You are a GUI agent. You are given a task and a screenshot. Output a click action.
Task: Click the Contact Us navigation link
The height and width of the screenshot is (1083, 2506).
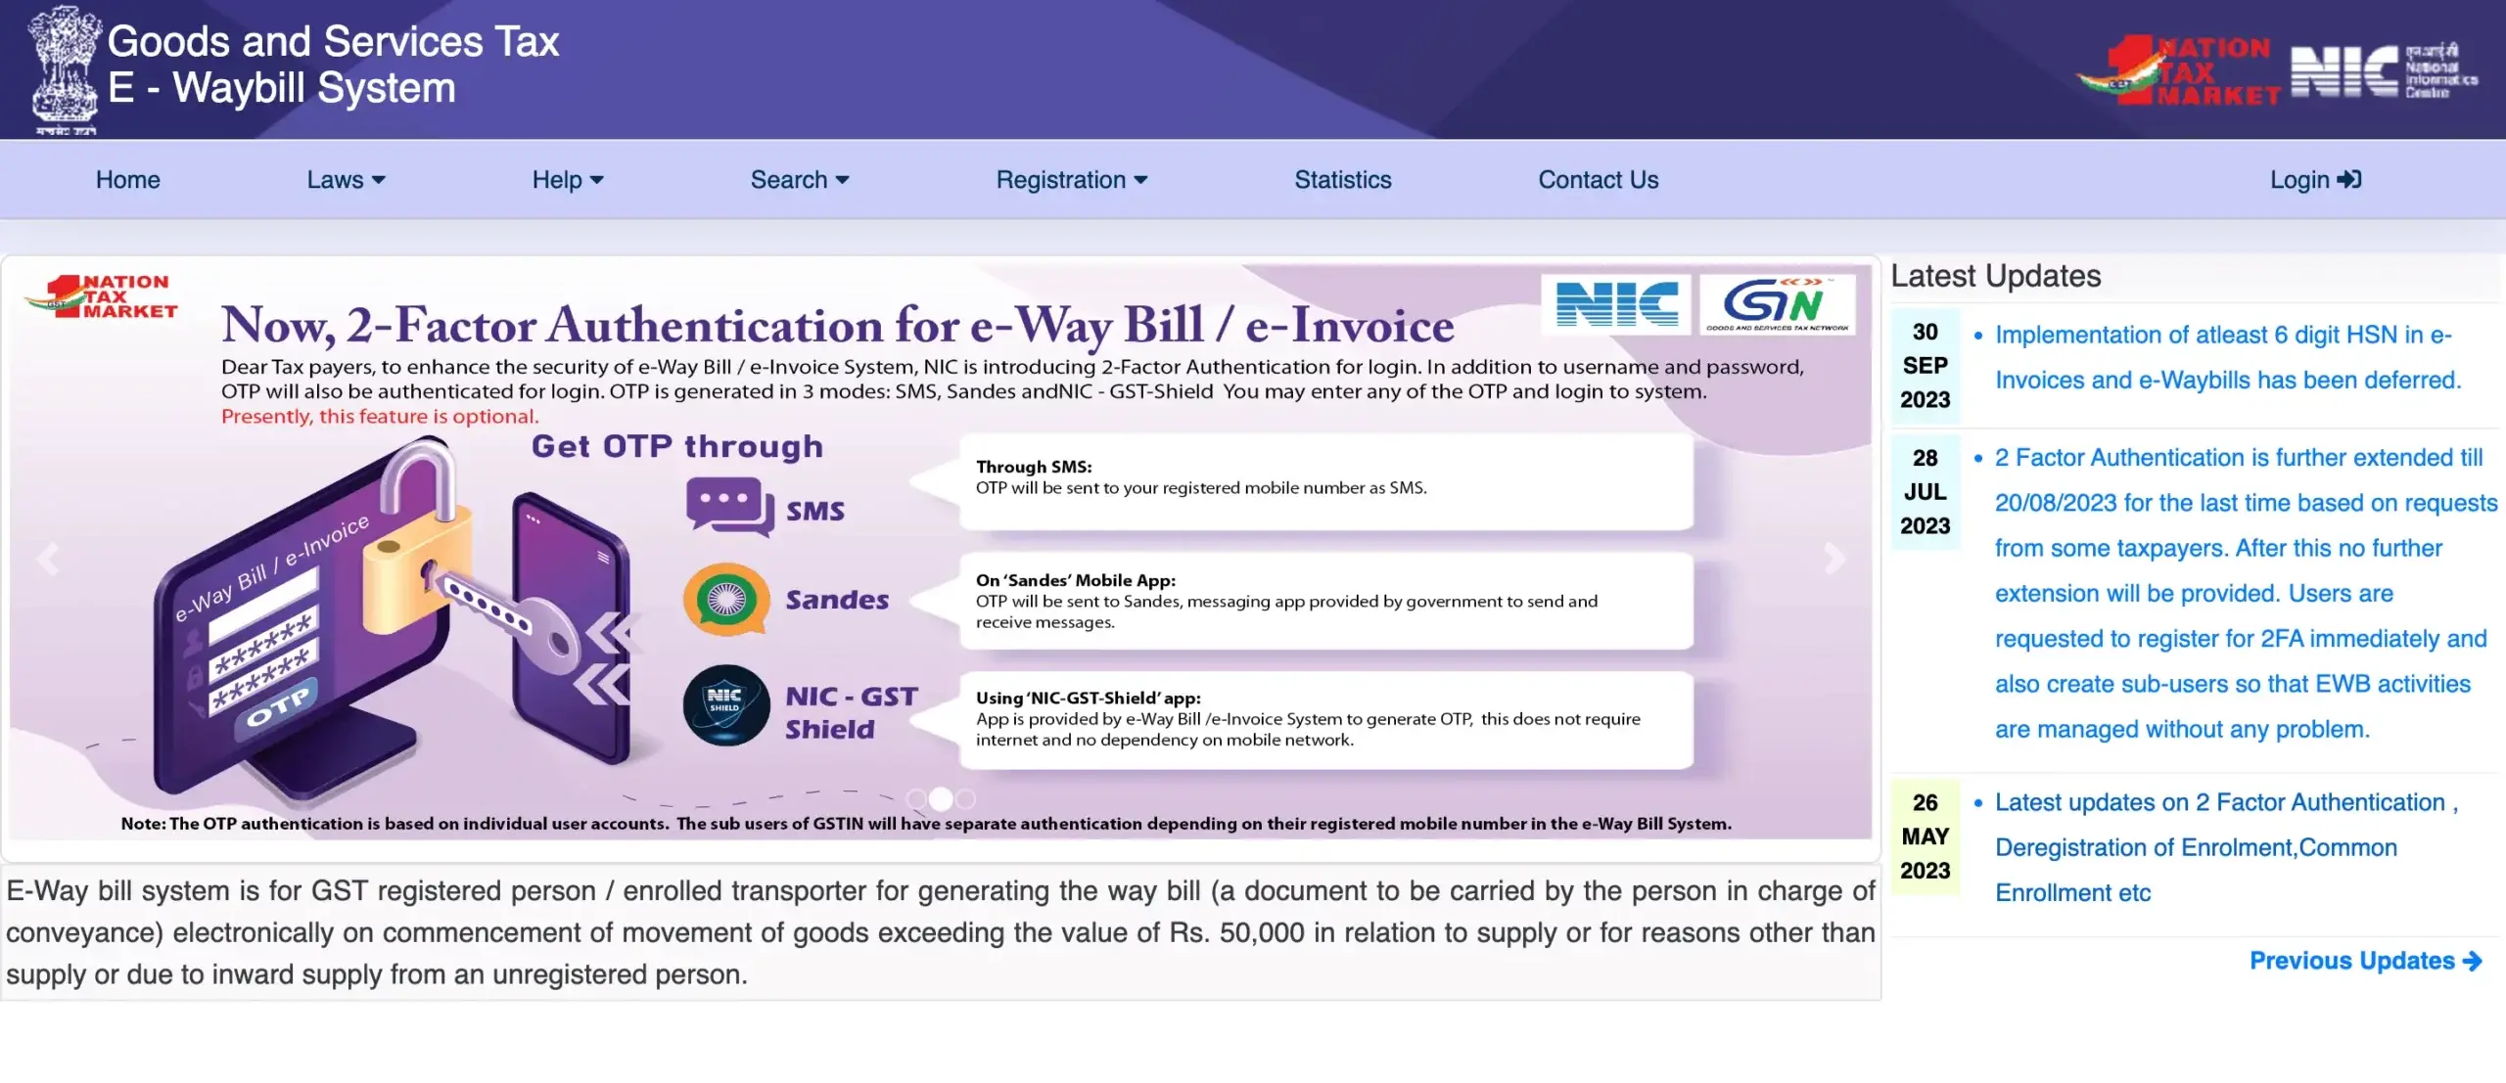click(x=1599, y=177)
